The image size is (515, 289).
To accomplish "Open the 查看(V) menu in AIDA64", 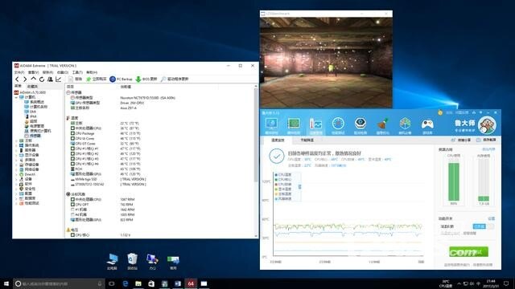I will coord(34,72).
